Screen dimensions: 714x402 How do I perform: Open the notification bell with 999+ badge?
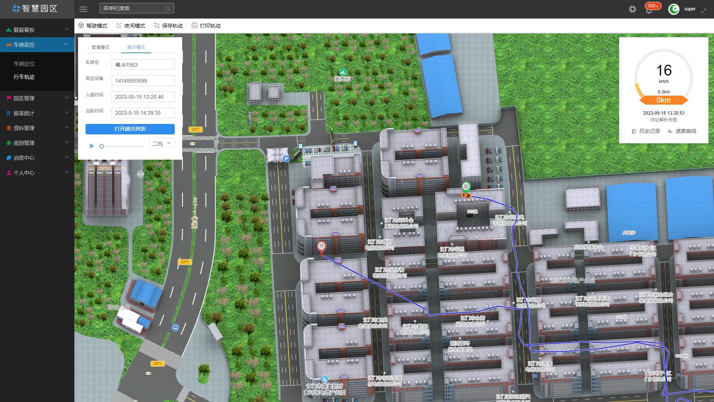[x=649, y=10]
